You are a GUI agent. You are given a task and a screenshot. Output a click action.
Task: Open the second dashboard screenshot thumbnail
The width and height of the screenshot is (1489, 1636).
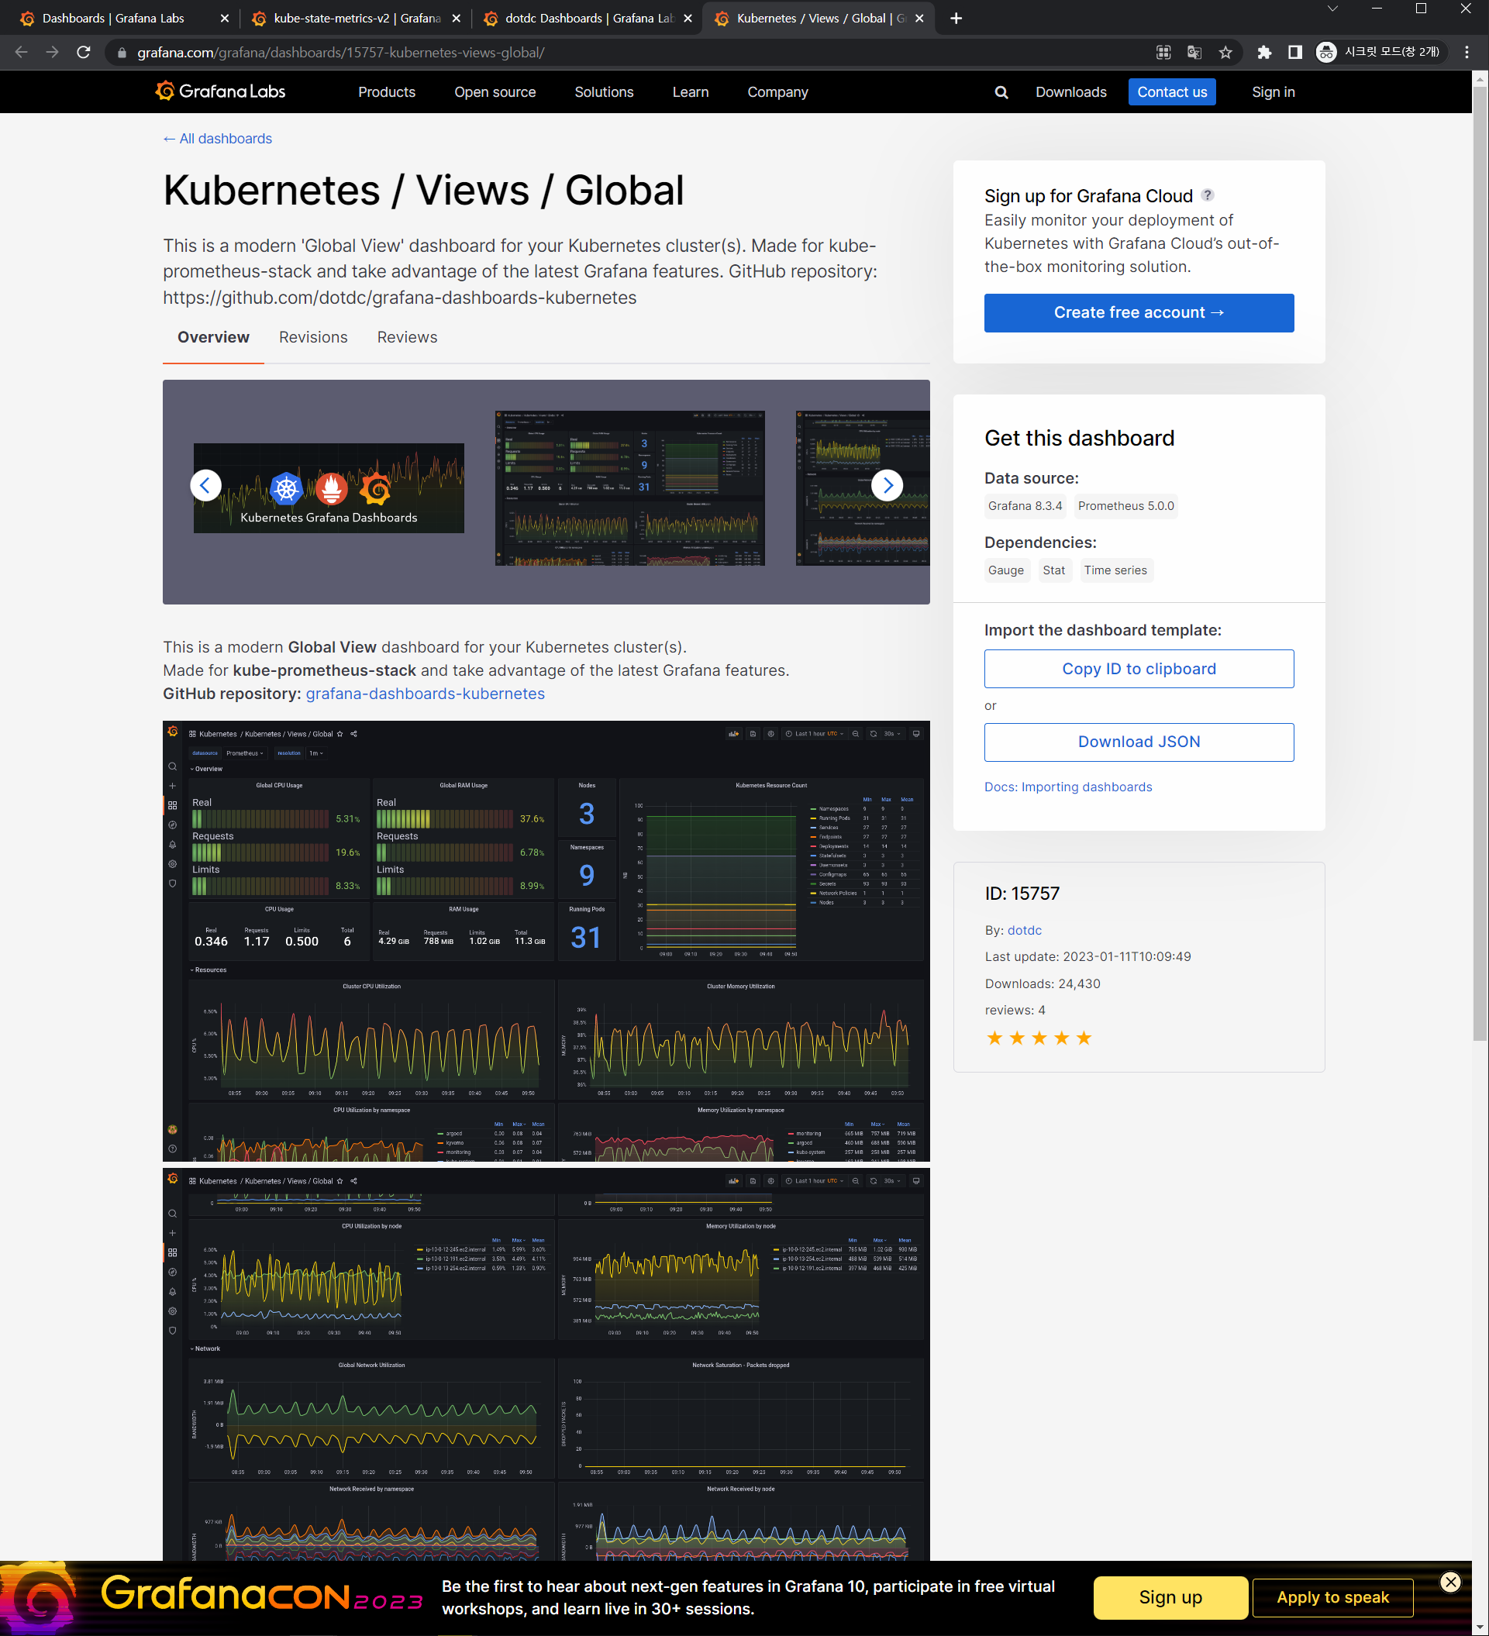pyautogui.click(x=629, y=487)
